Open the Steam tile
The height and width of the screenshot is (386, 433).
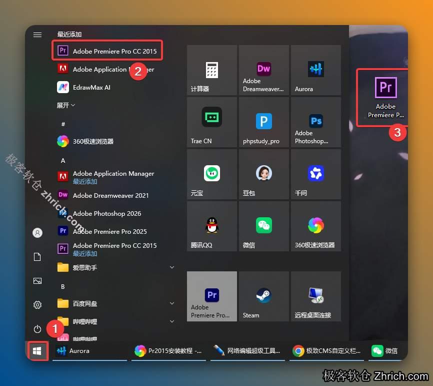click(x=263, y=296)
